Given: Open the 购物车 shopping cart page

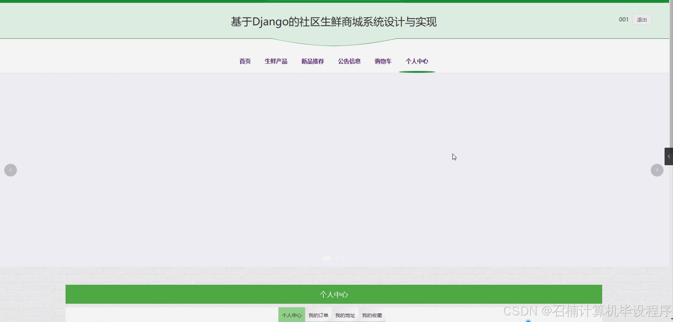Looking at the screenshot, I should (383, 61).
